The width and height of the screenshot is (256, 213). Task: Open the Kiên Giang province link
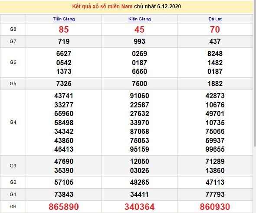pyautogui.click(x=139, y=19)
